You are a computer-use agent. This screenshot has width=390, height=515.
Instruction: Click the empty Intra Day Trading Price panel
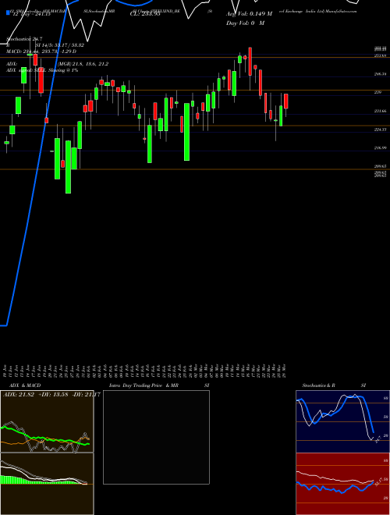tap(156, 437)
